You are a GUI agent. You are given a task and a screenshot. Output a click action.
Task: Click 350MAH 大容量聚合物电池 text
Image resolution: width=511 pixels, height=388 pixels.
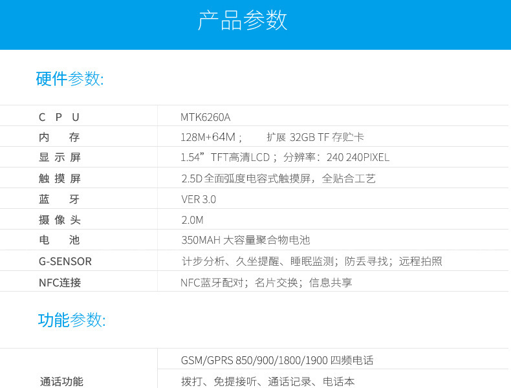245,240
